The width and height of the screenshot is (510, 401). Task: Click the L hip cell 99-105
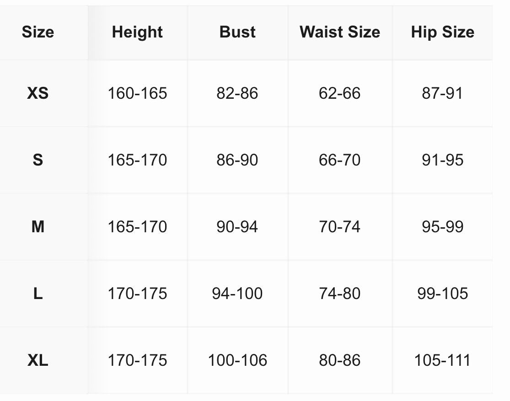[443, 294]
